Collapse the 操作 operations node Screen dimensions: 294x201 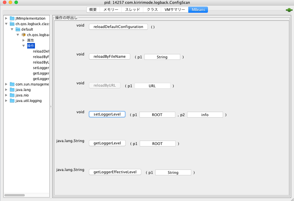coord(23,46)
